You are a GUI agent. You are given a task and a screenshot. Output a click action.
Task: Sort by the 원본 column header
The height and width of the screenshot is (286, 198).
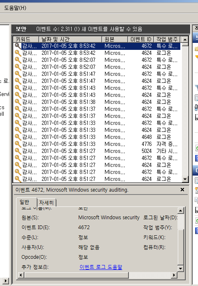point(114,39)
